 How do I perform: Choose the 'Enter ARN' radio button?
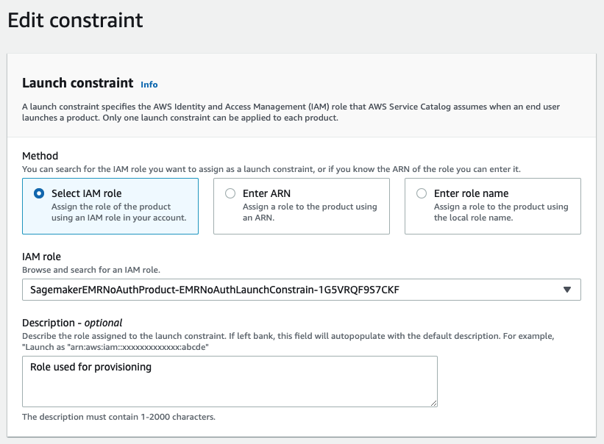pos(230,193)
